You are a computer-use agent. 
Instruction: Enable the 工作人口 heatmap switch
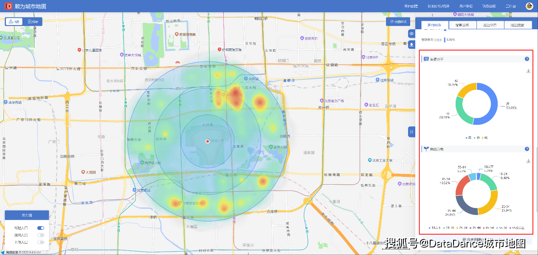[x=41, y=242]
